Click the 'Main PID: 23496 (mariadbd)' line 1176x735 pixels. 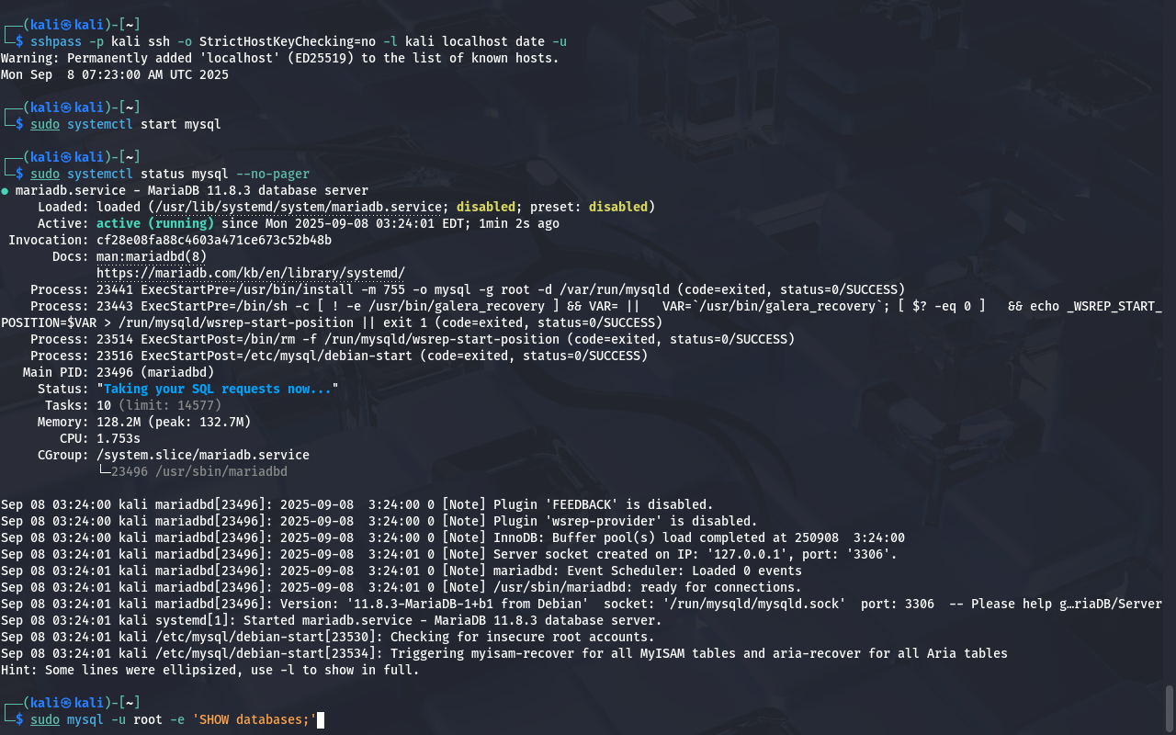119,372
